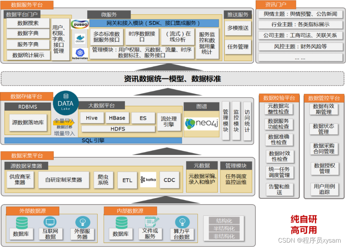Click the 告警和推送 box
Screen dimensions: 346x247
[279, 190]
